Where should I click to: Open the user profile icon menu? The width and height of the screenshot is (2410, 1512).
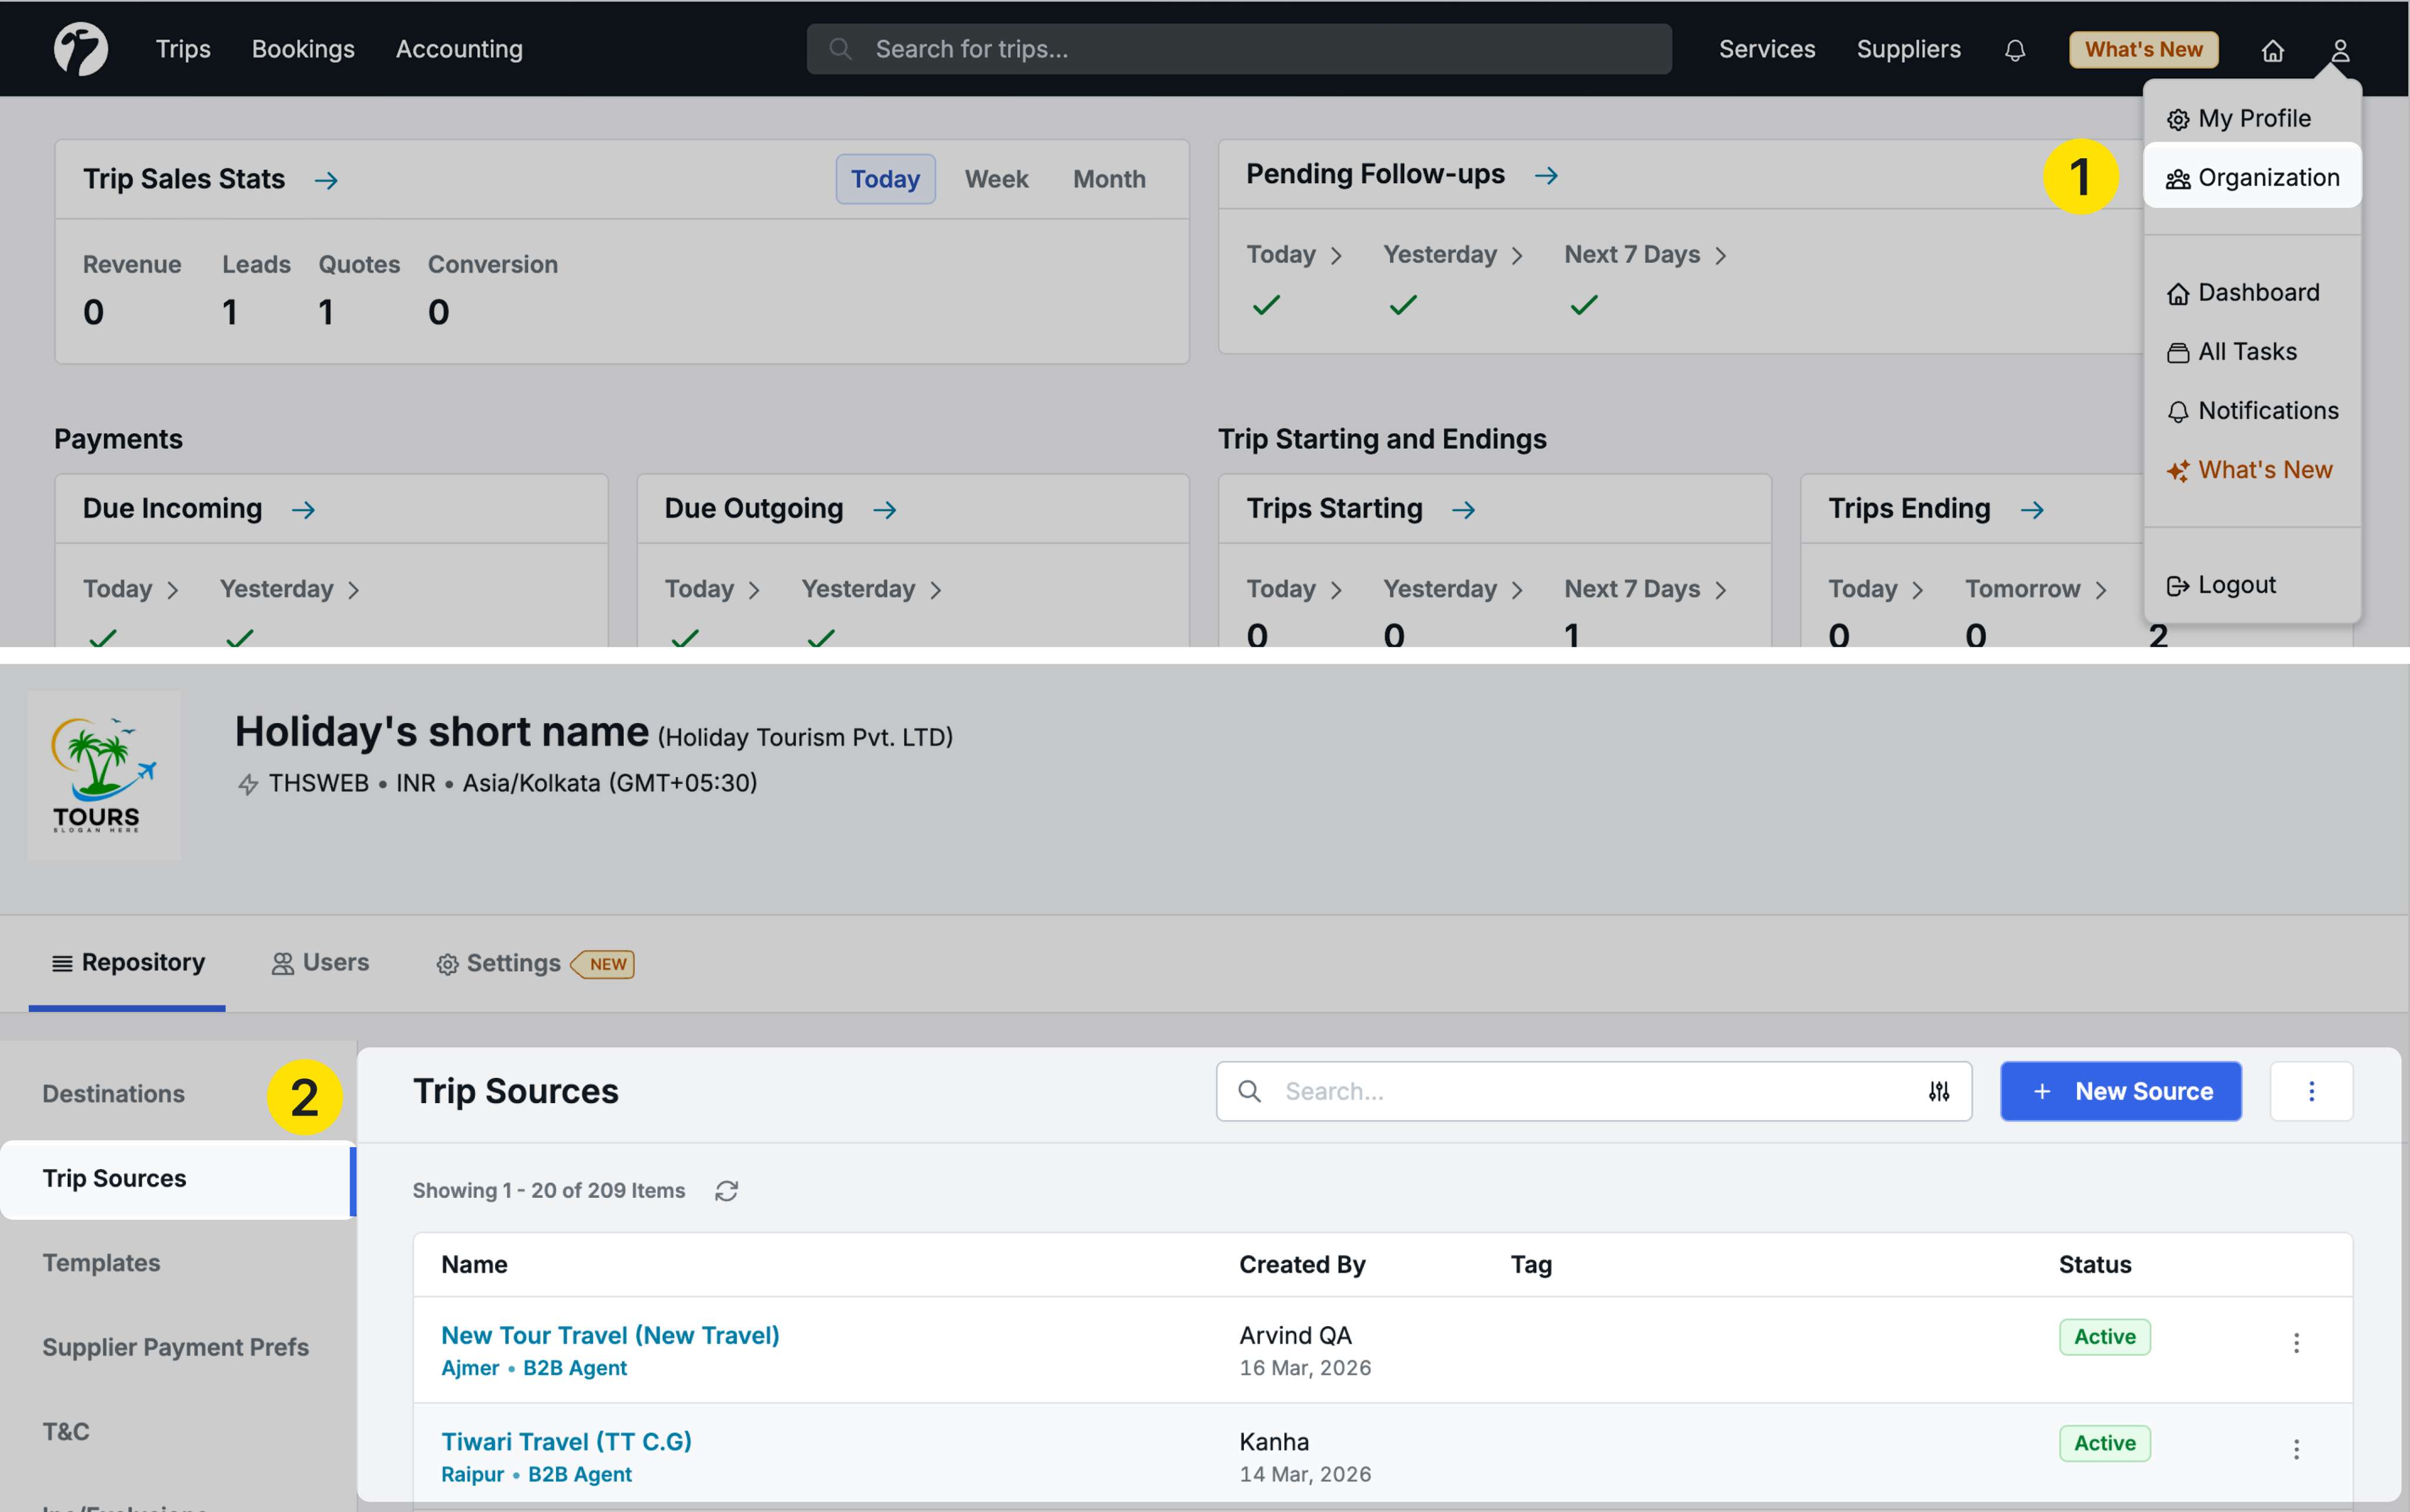(x=2339, y=50)
